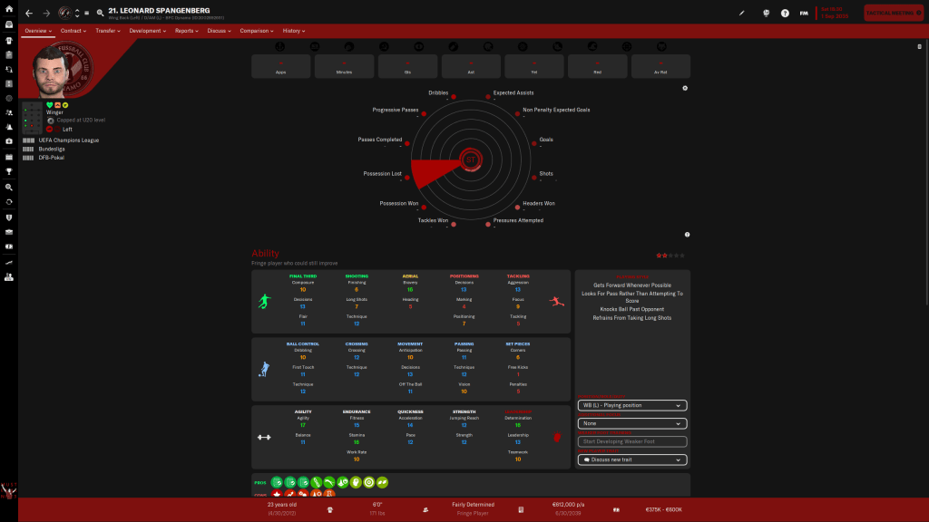Open the Development menu tab
Screen dimensions: 929x522
click(x=147, y=31)
